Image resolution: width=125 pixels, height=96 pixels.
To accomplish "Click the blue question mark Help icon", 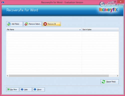I will [x=22, y=89].
